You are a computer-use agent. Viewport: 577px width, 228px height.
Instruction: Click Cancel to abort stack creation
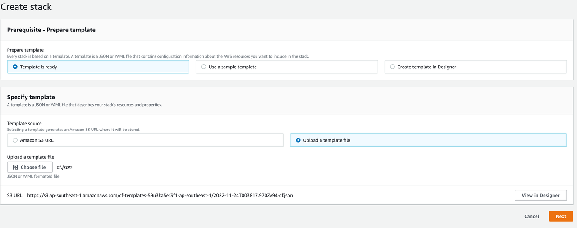pos(531,216)
